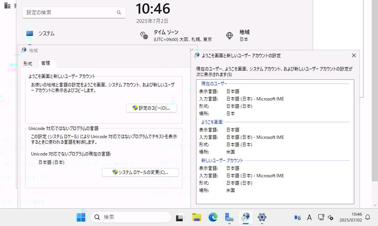The image size is (378, 226).
Task: Click the taskbar 検索 search box
Action: 131,217
